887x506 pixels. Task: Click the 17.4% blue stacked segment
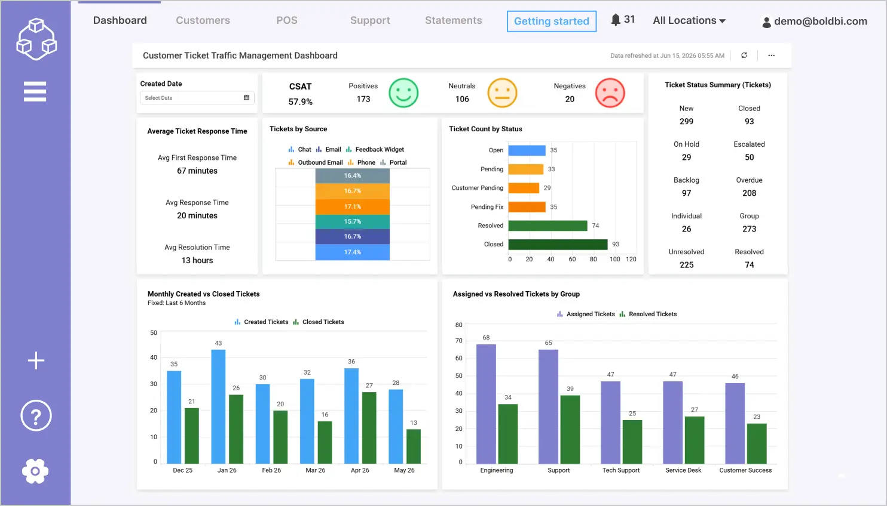pyautogui.click(x=353, y=252)
